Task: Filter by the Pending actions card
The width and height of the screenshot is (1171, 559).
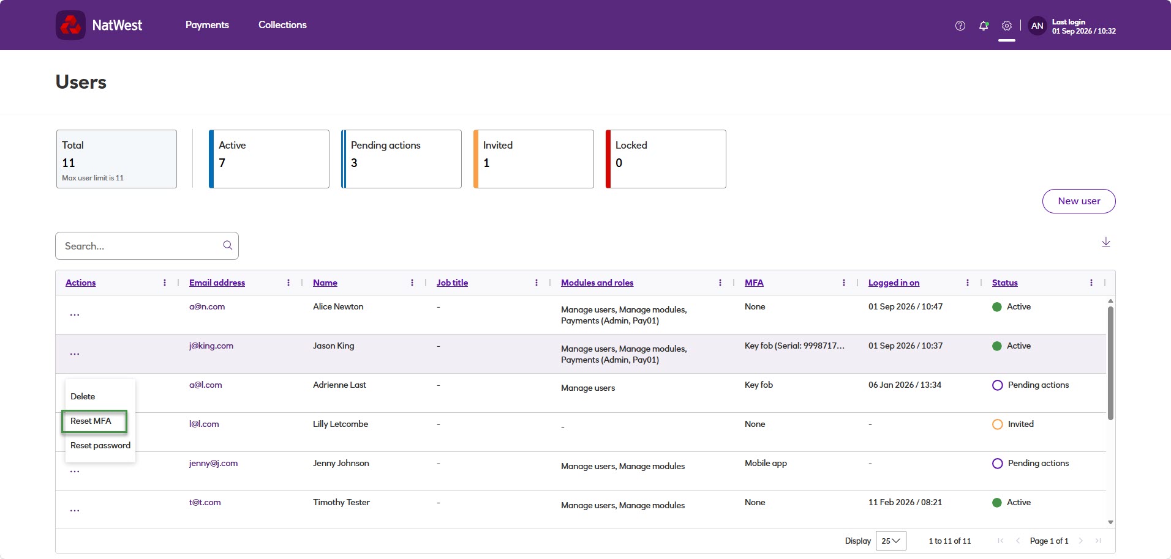Action: (x=401, y=159)
